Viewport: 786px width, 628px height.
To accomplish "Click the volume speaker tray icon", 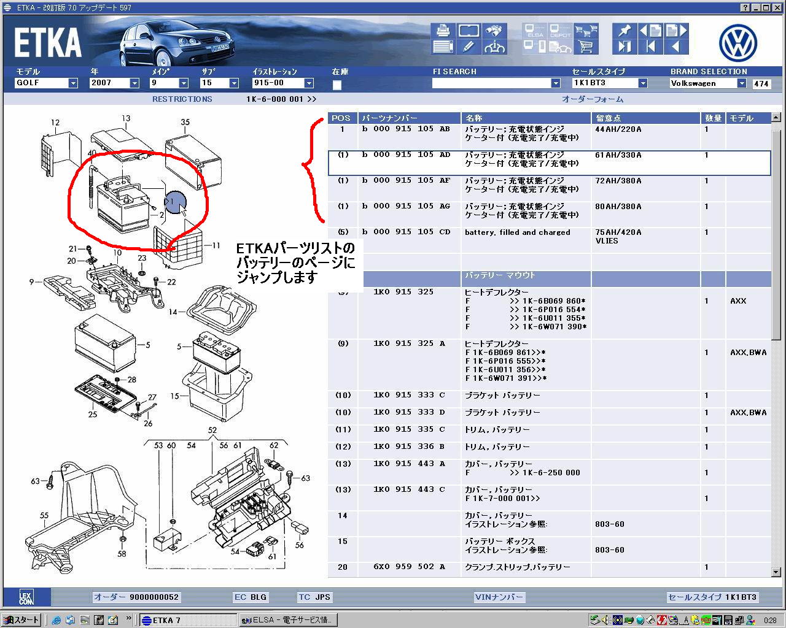I will 606,619.
